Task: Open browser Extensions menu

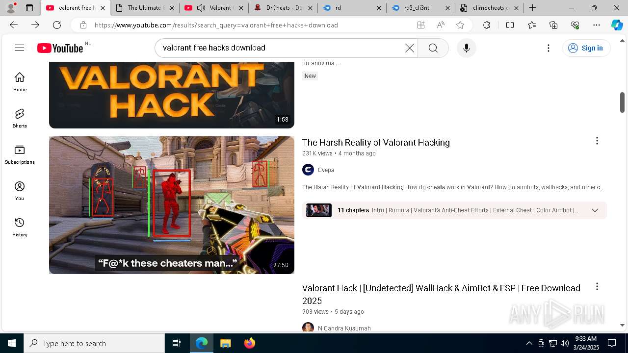Action: [x=486, y=25]
